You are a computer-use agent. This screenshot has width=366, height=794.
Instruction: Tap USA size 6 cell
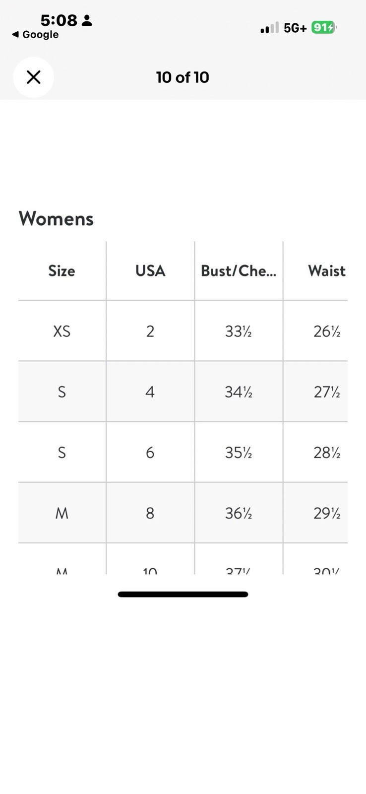[150, 453]
